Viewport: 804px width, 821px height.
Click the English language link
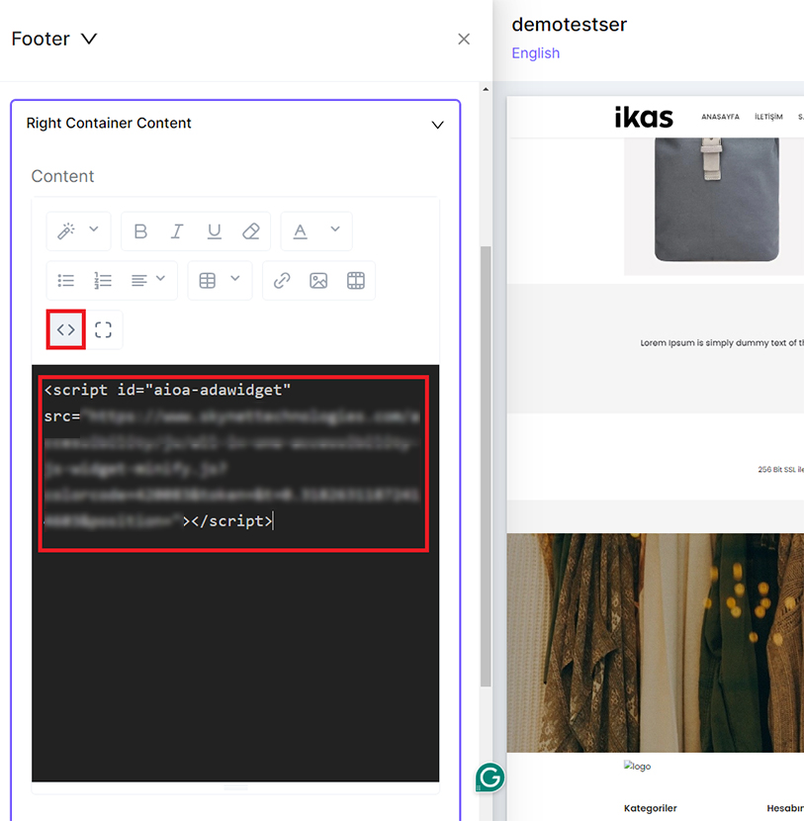[535, 53]
